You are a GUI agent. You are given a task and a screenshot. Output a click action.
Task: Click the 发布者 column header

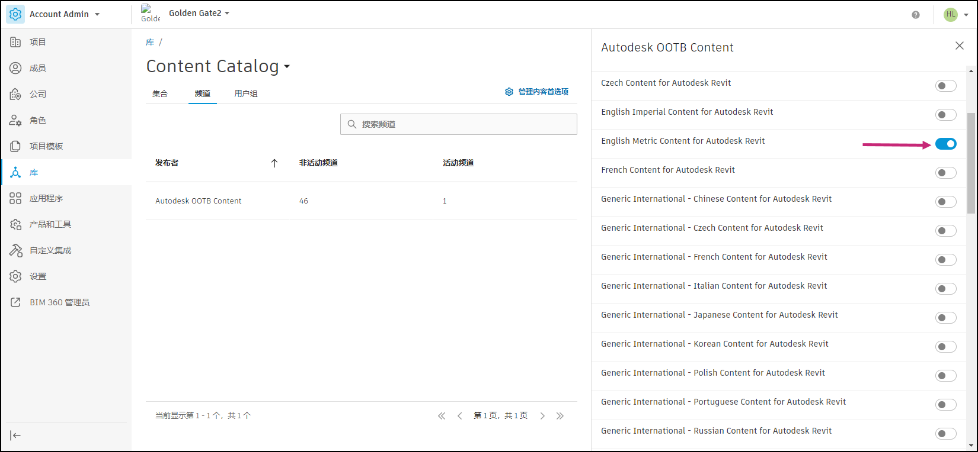point(167,163)
